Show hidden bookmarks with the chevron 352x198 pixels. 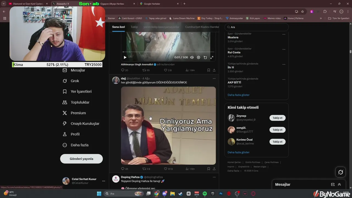tap(321, 18)
